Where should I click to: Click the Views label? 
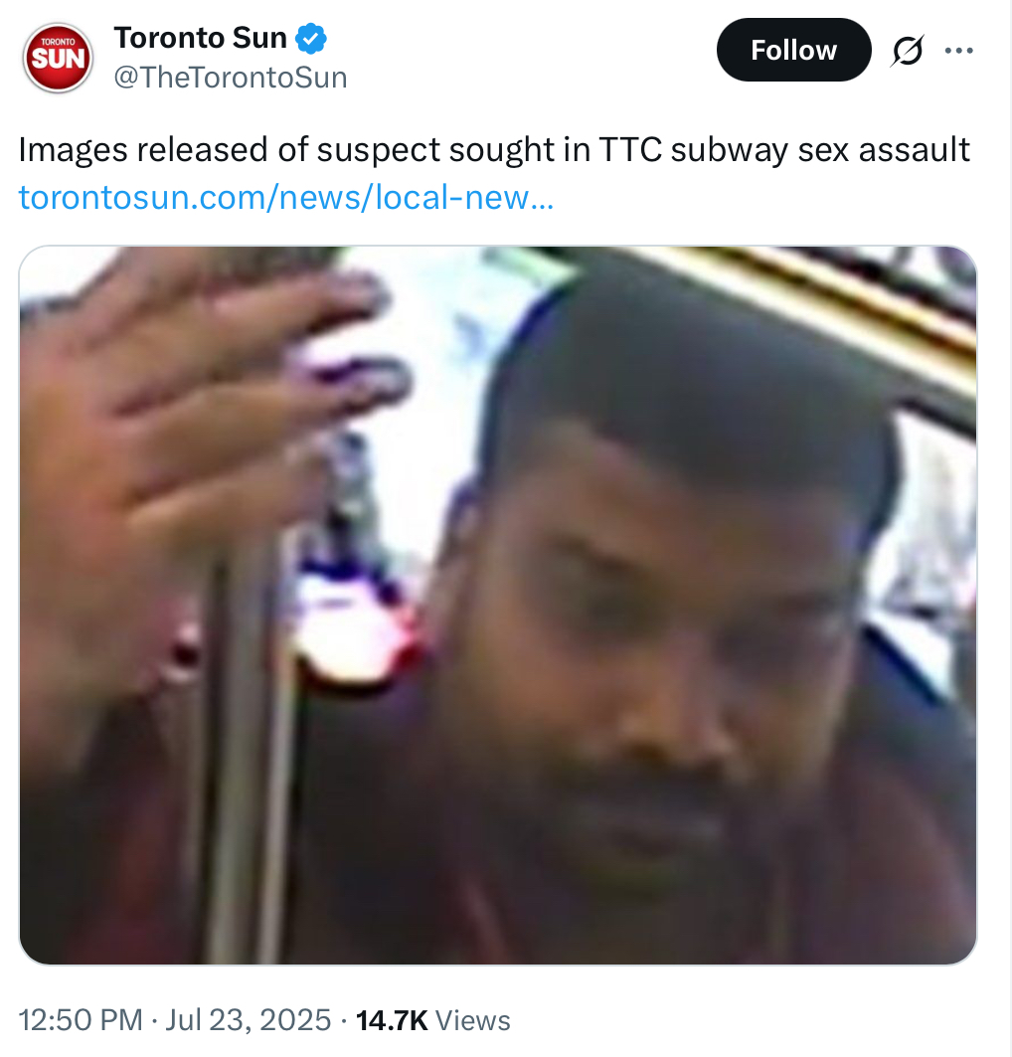tap(473, 1020)
